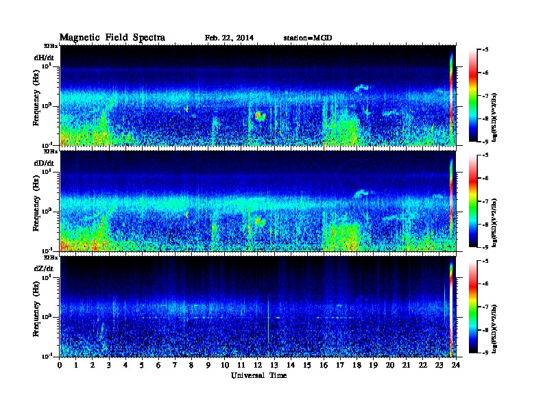This screenshot has width=543, height=419.
Task: Click the "-9" value on dZ/dt color scale
Action: tap(485, 353)
